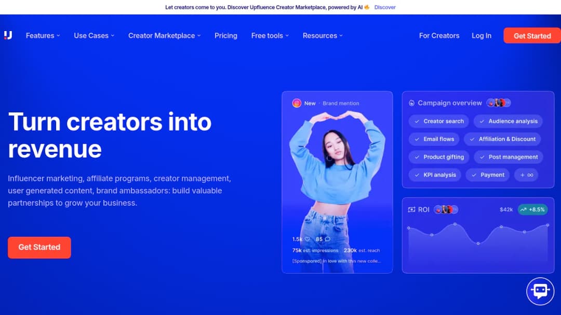Open the chatbot assistant icon
The width and height of the screenshot is (561, 315).
(x=540, y=291)
